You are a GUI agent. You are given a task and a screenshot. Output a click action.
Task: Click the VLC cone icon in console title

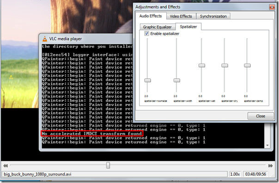(45, 39)
